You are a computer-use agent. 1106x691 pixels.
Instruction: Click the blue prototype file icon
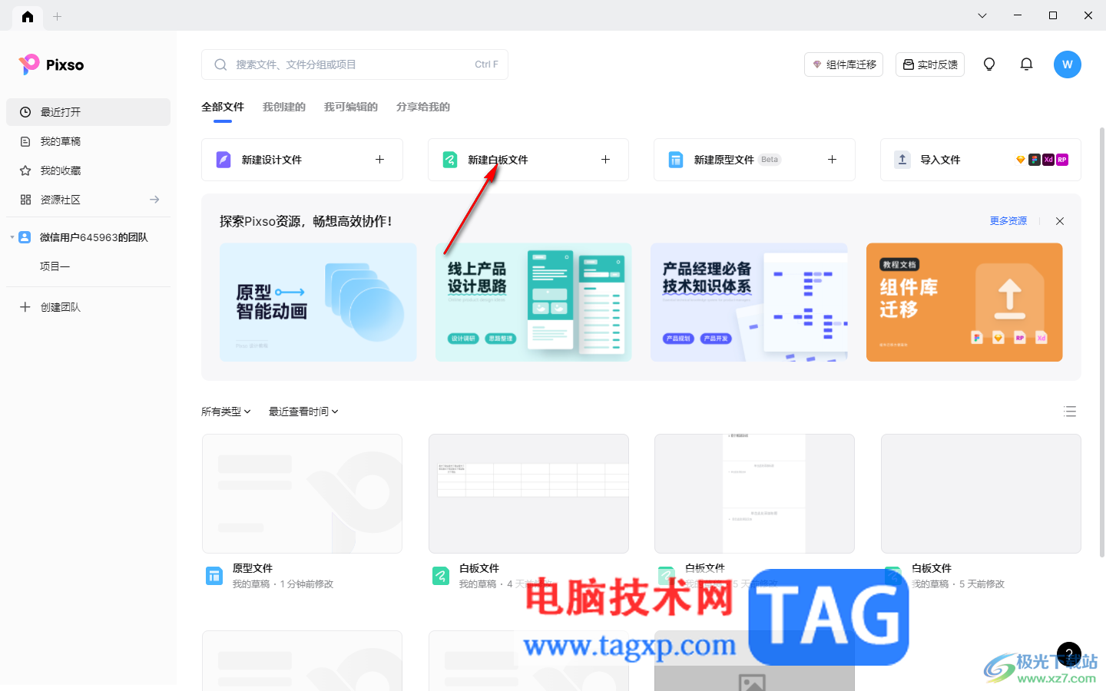point(676,160)
